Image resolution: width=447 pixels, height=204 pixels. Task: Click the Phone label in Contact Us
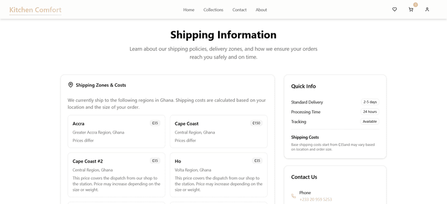click(305, 193)
